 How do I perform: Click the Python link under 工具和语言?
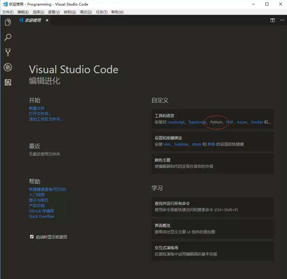click(x=216, y=122)
